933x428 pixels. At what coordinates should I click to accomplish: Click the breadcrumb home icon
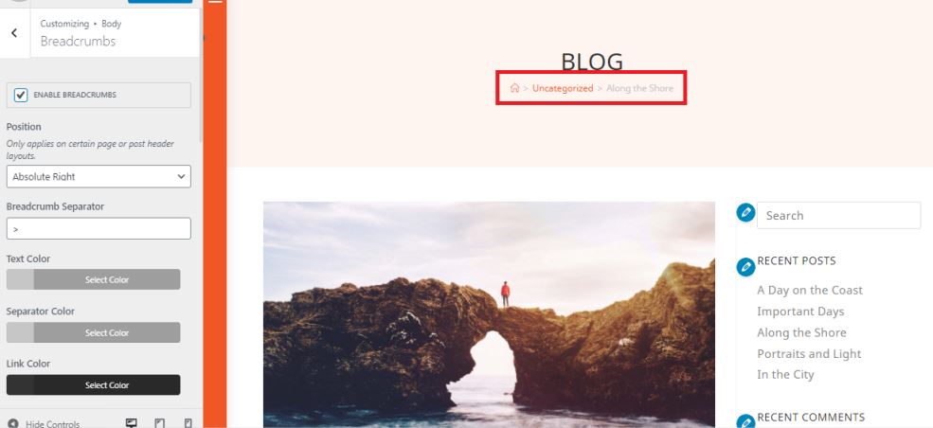[514, 88]
